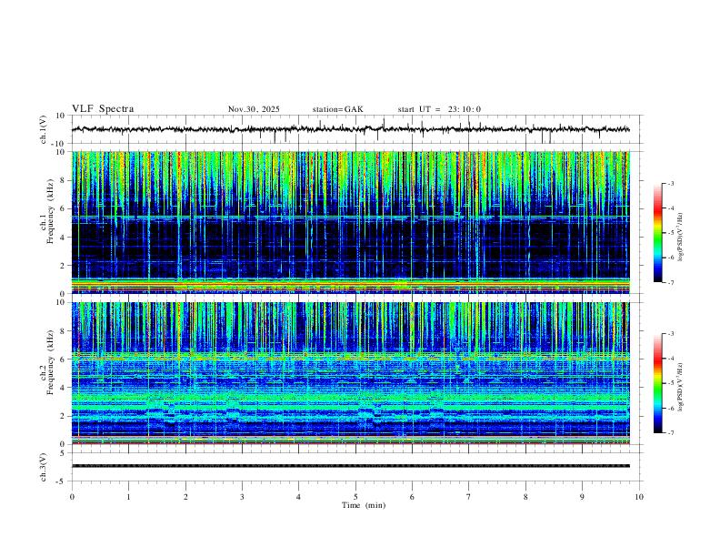
Task: Click the upper colorbar log(PSD) label
Action: click(x=680, y=237)
